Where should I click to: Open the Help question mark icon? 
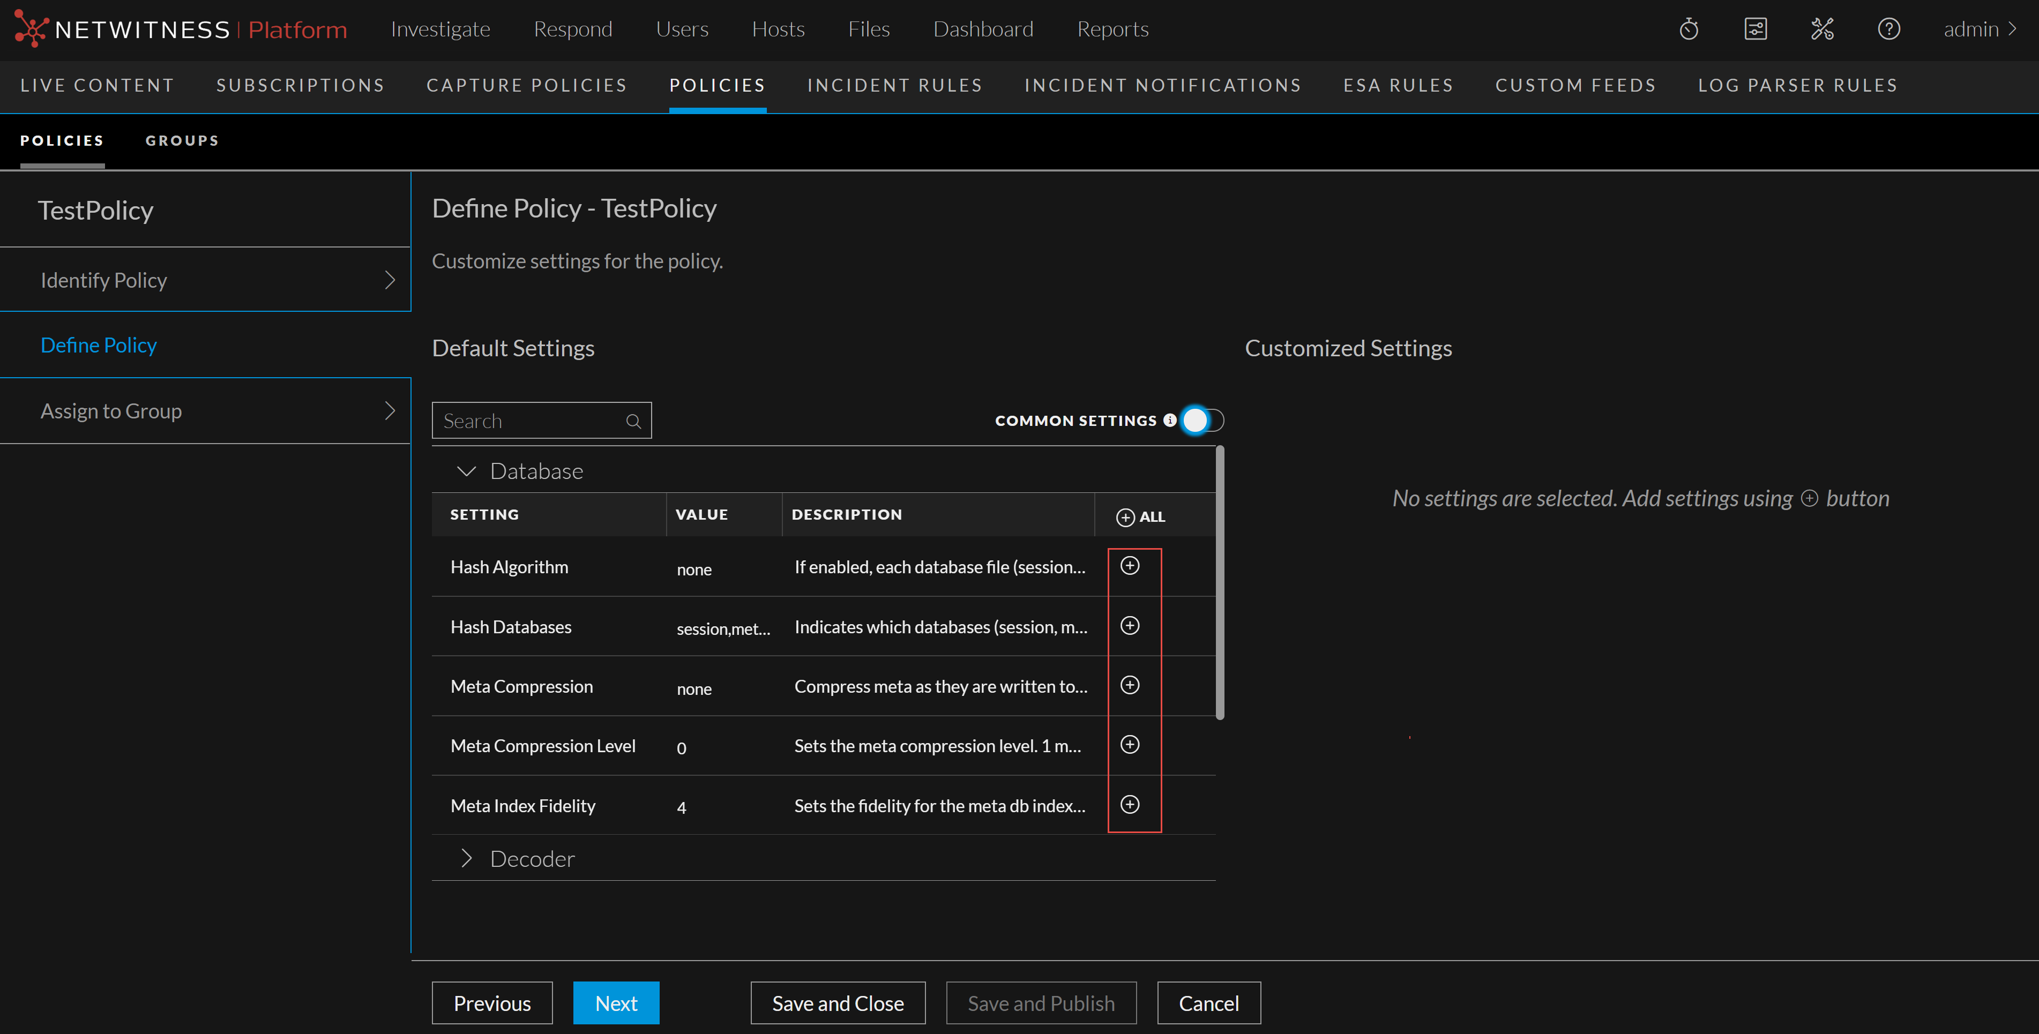(x=1888, y=29)
